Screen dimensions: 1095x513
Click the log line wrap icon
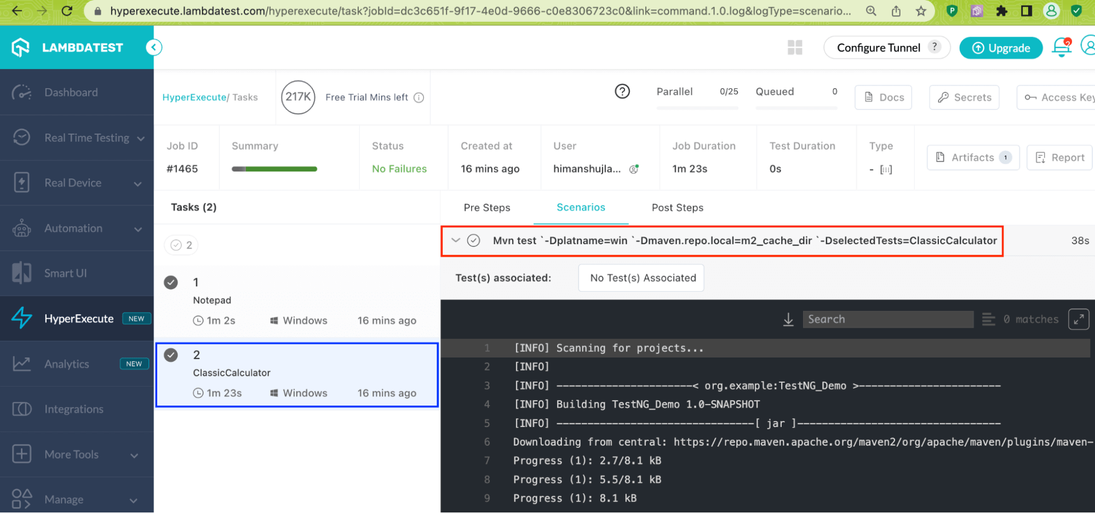click(x=988, y=319)
